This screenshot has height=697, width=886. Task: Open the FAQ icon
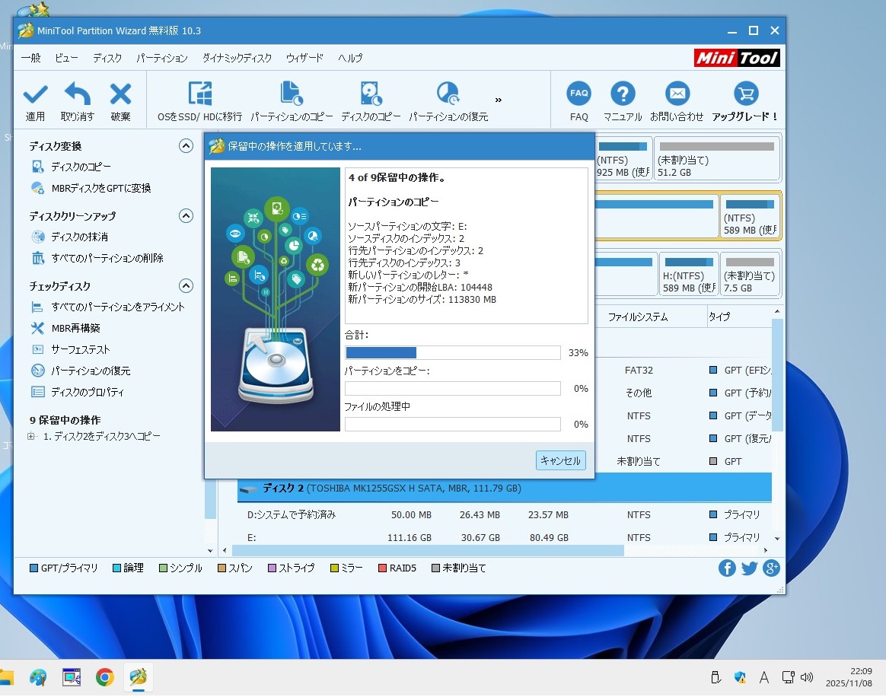pos(578,94)
